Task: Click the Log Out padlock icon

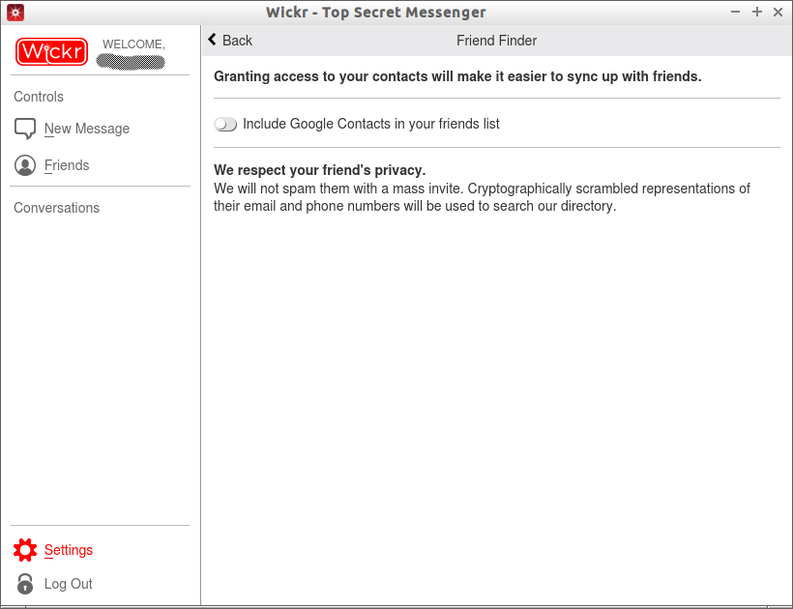Action: point(25,584)
